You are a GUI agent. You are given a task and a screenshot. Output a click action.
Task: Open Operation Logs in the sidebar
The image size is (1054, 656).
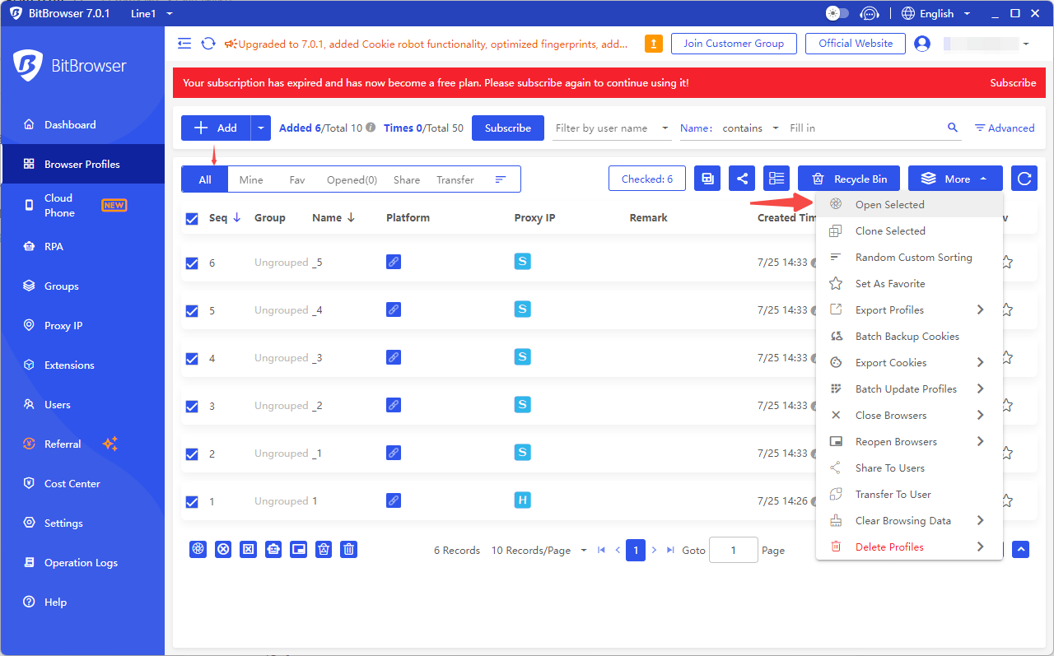(82, 563)
